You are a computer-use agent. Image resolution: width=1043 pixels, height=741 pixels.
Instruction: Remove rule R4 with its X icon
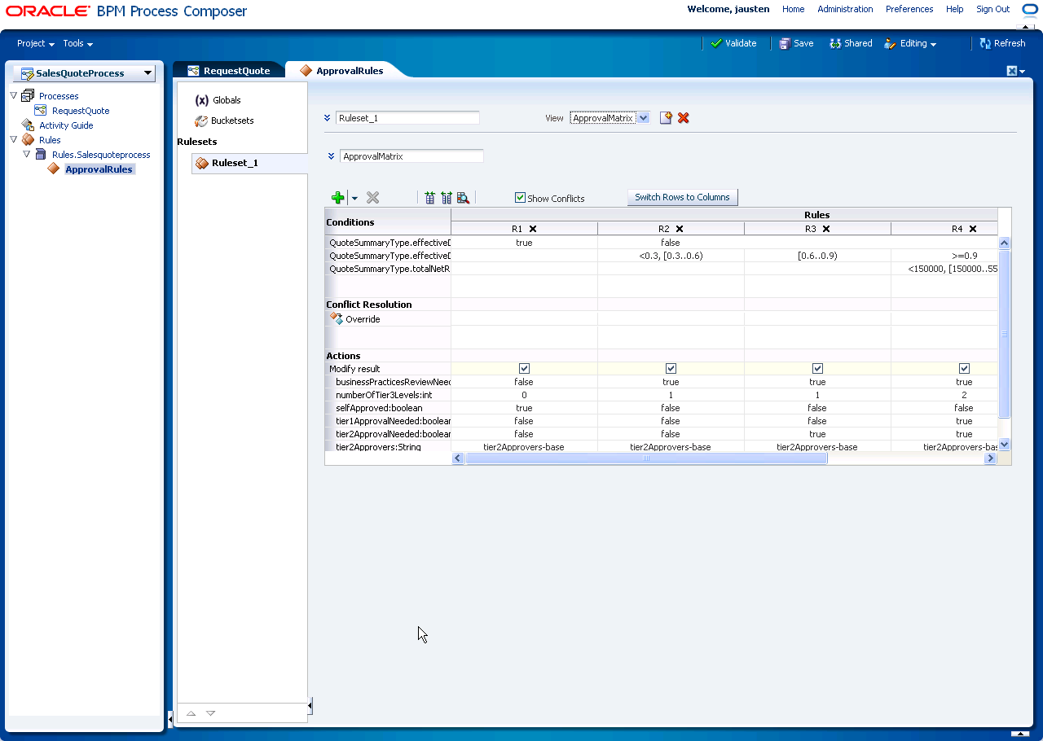point(973,229)
